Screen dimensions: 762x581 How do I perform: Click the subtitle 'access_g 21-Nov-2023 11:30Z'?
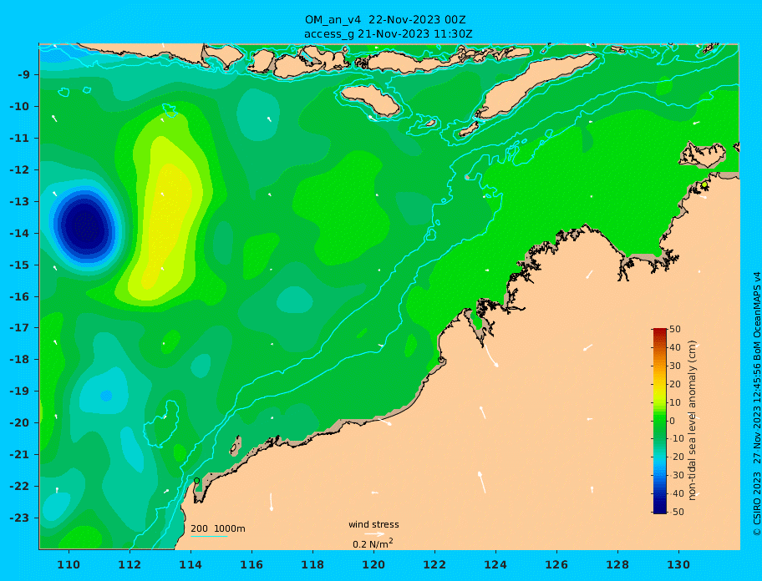pyautogui.click(x=389, y=34)
